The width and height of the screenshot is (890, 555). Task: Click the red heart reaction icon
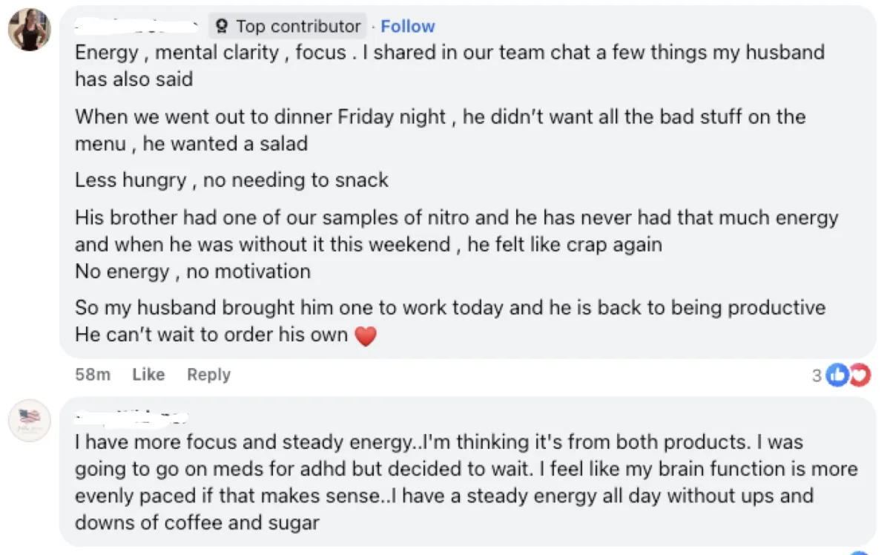point(858,375)
